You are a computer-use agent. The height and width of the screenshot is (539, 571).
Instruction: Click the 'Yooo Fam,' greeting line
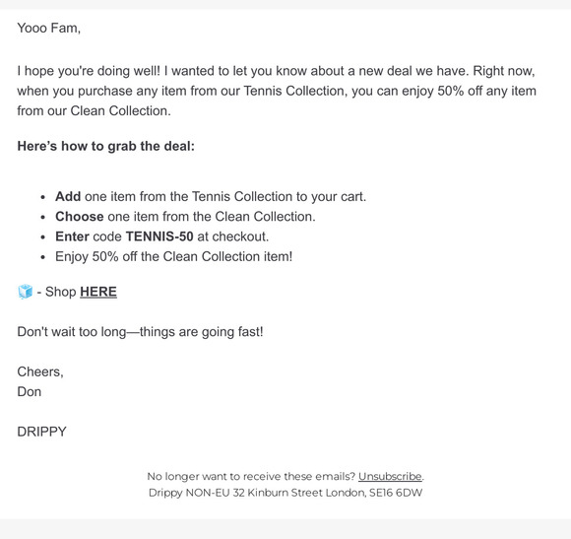point(49,28)
